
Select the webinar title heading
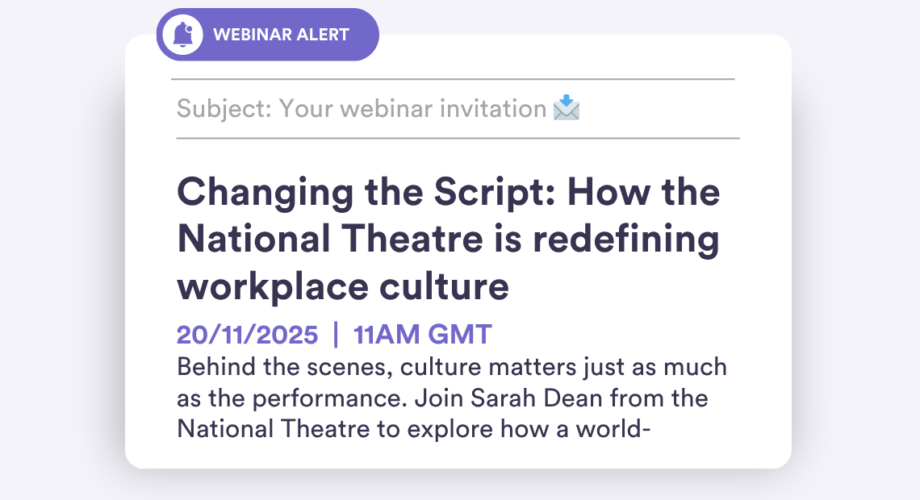coord(448,238)
